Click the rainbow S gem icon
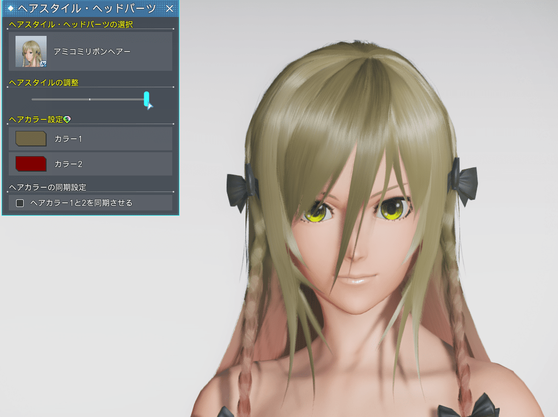Screen dimensions: 558x417 click(x=67, y=119)
